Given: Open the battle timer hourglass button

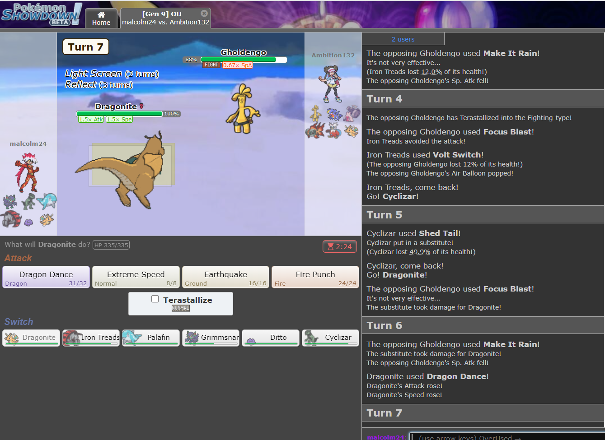Looking at the screenshot, I should point(339,246).
